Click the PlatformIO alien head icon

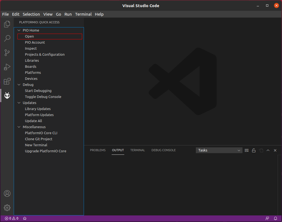click(x=7, y=95)
